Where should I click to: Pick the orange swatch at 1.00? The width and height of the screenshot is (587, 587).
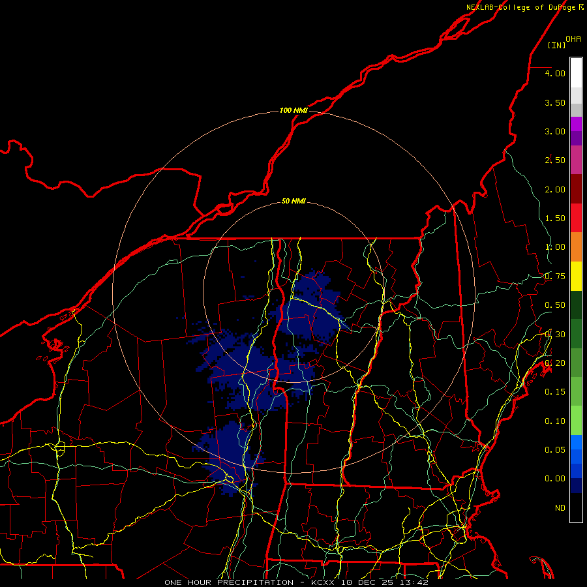point(576,247)
